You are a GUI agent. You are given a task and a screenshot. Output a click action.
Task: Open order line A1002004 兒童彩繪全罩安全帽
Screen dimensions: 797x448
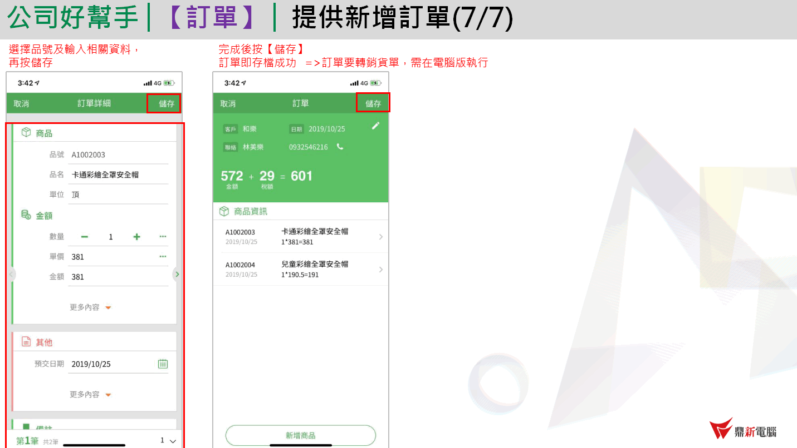pyautogui.click(x=301, y=269)
